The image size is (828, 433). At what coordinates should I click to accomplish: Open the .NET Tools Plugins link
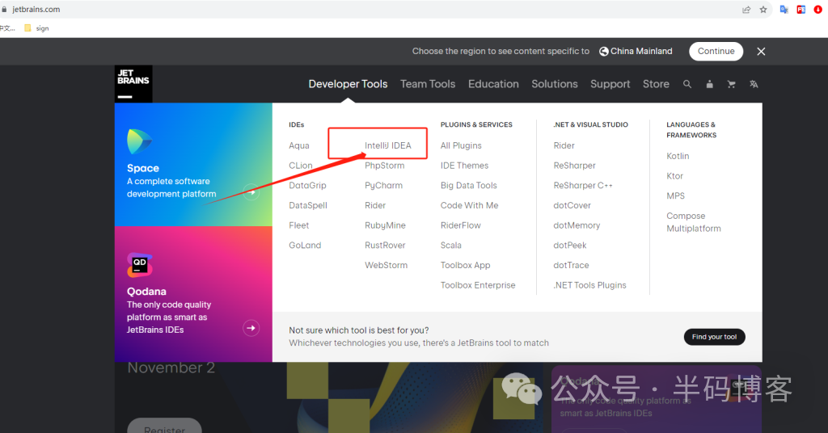[589, 285]
